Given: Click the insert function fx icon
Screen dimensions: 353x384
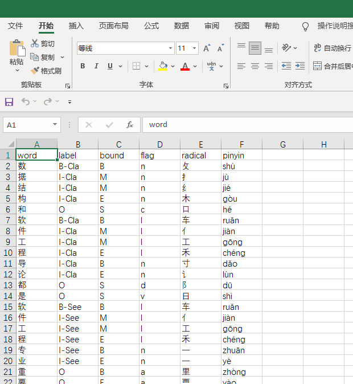Looking at the screenshot, I should tap(130, 125).
